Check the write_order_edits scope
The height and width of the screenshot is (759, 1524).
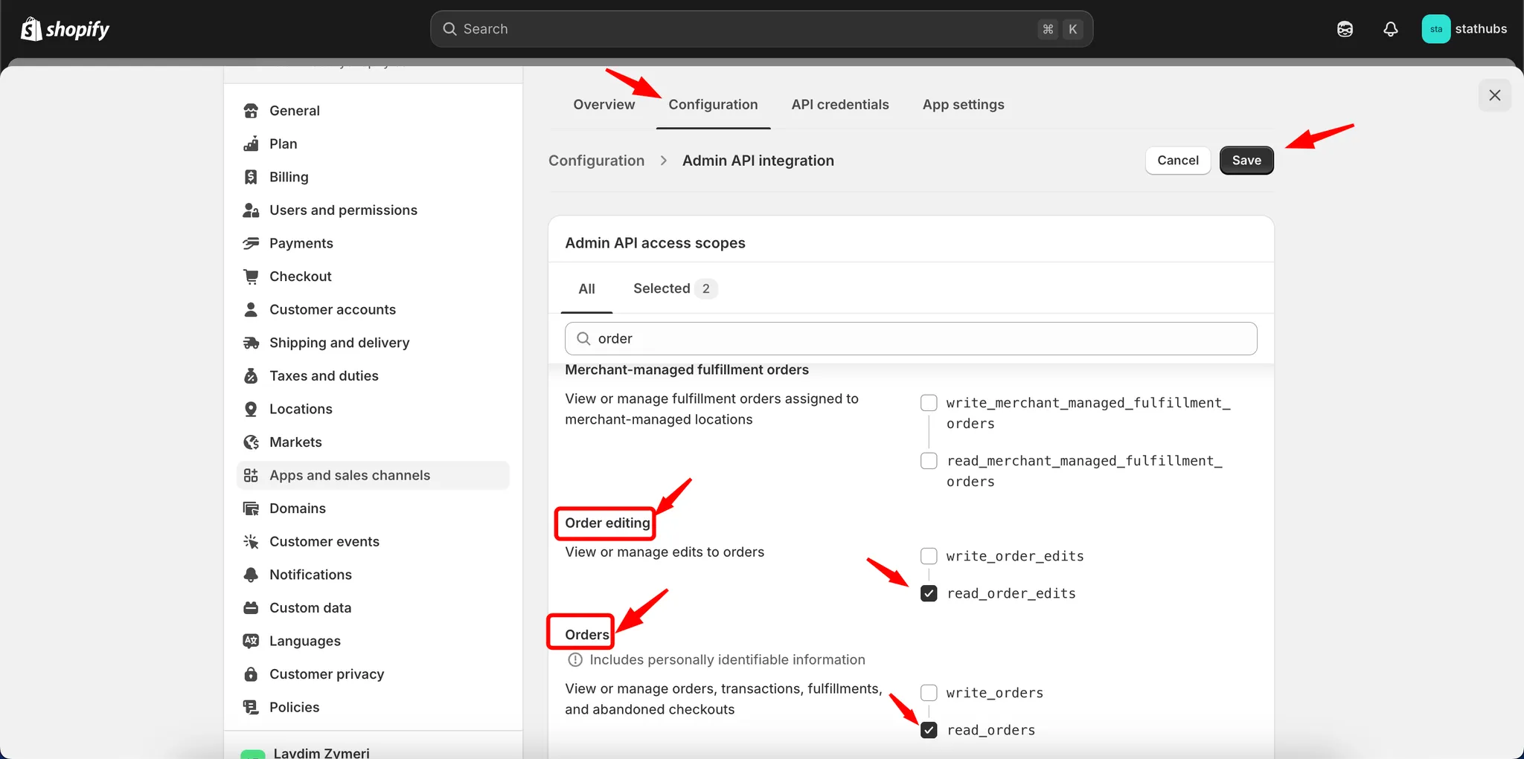click(929, 556)
